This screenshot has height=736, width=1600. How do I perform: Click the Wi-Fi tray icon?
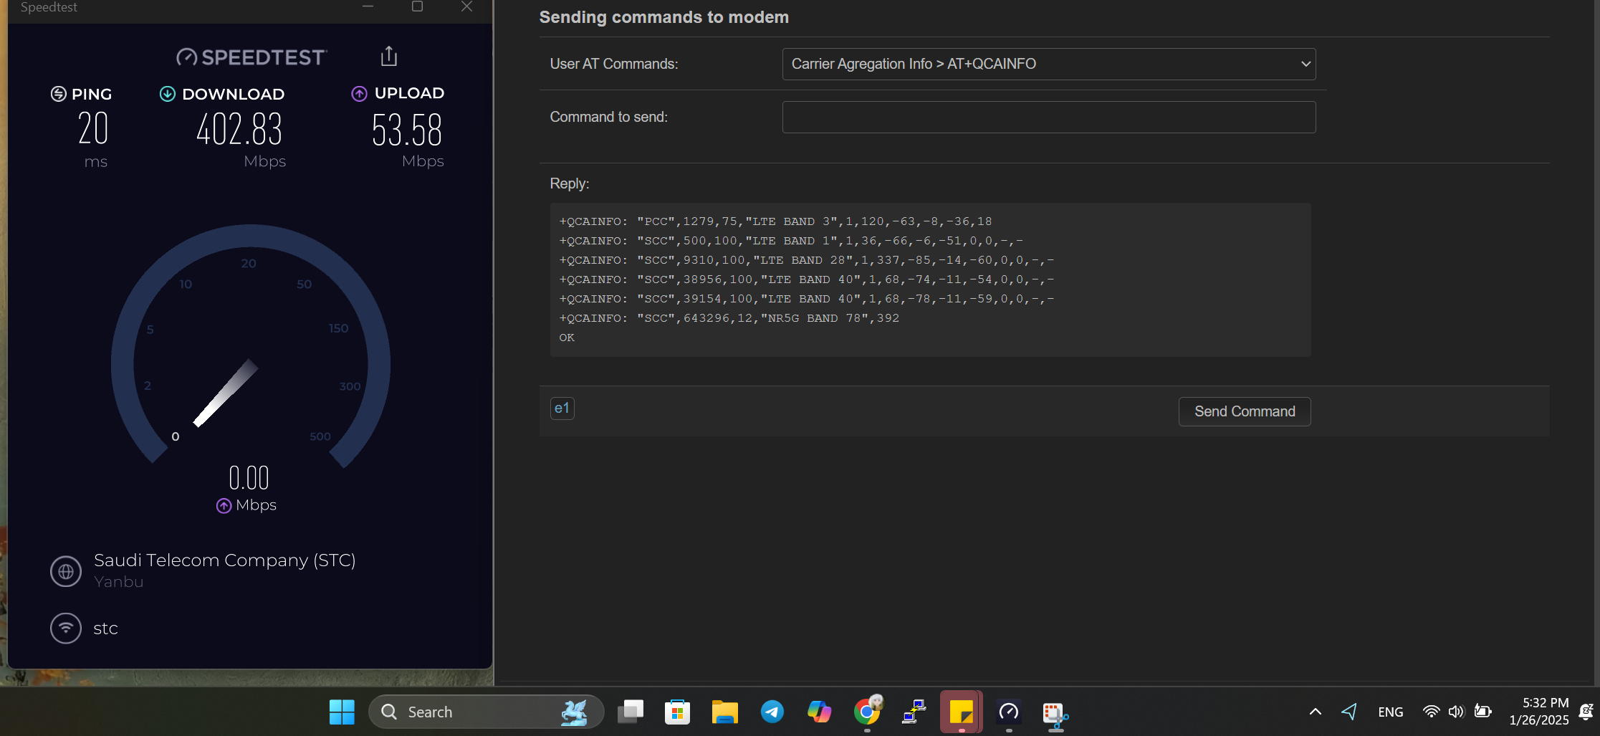1431,712
